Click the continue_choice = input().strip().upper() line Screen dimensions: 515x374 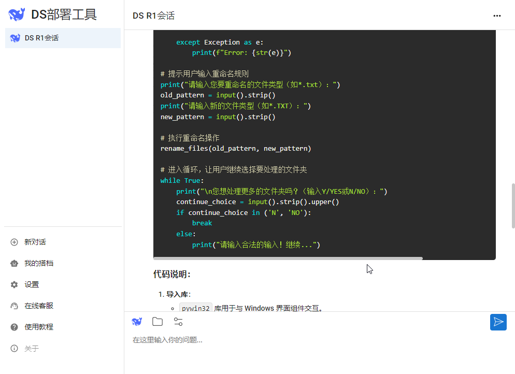(x=257, y=202)
